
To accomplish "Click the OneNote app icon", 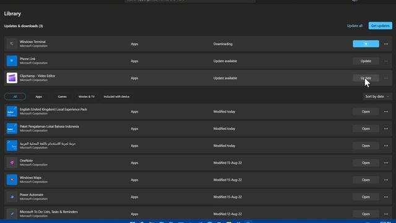I will tap(12, 162).
